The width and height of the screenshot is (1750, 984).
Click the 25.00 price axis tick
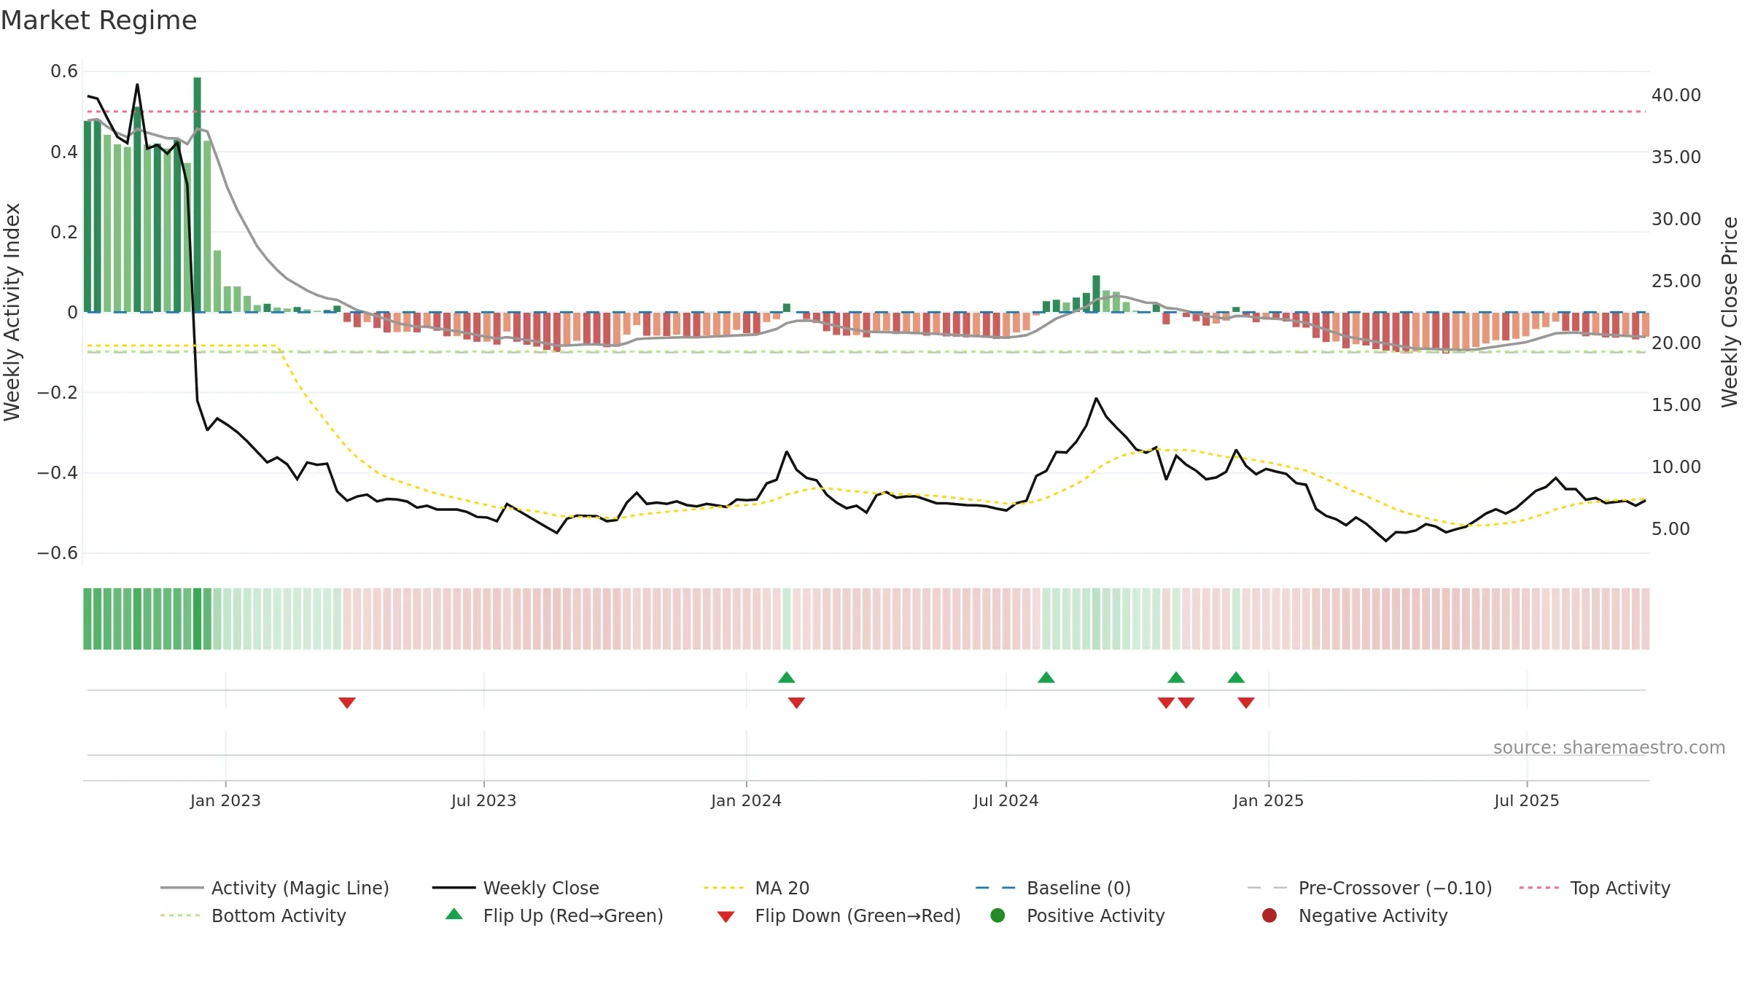[1676, 281]
